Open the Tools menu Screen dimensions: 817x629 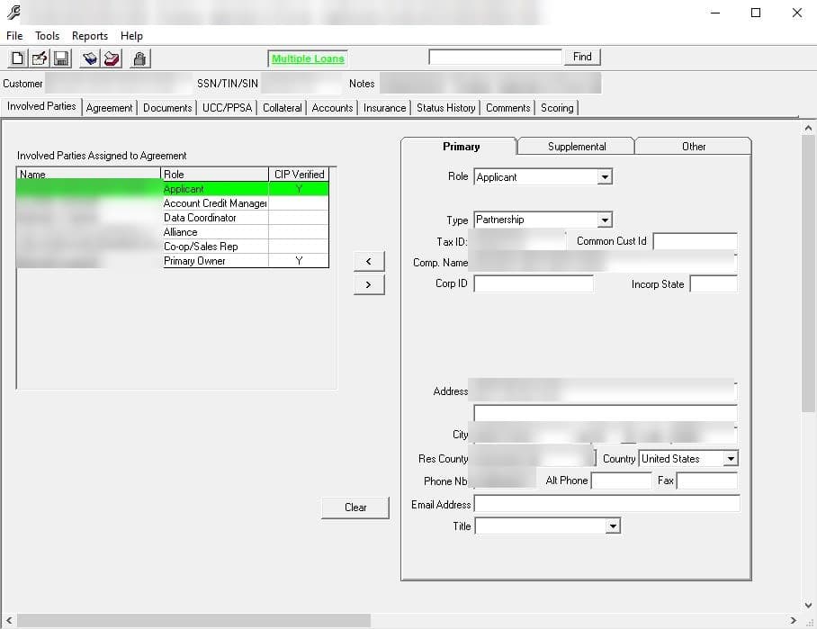pyautogui.click(x=47, y=36)
